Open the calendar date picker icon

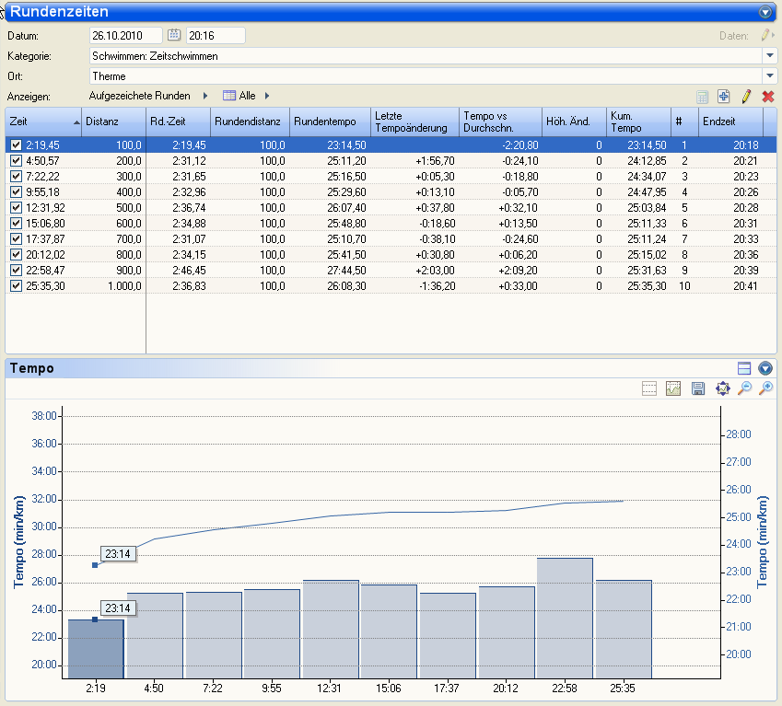tap(174, 36)
